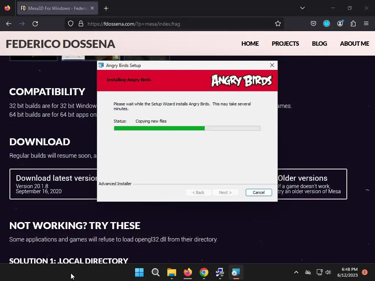Open the clock showing 6:48 PM
Image resolution: width=375 pixels, height=281 pixels.
pyautogui.click(x=348, y=272)
